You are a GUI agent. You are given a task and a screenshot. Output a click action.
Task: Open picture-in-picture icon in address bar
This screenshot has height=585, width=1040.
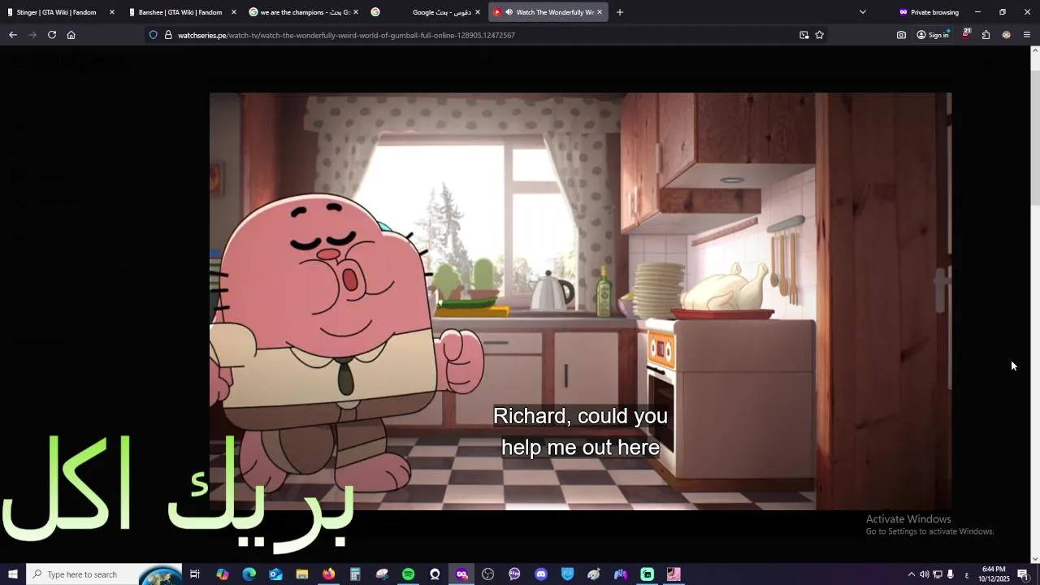(x=804, y=35)
